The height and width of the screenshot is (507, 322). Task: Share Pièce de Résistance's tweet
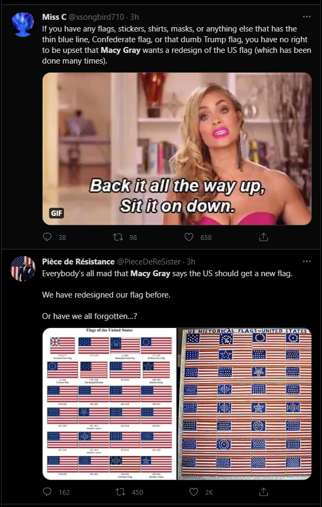263,492
